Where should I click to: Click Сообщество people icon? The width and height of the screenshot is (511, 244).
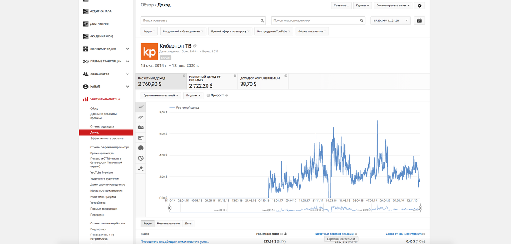[x=86, y=74]
